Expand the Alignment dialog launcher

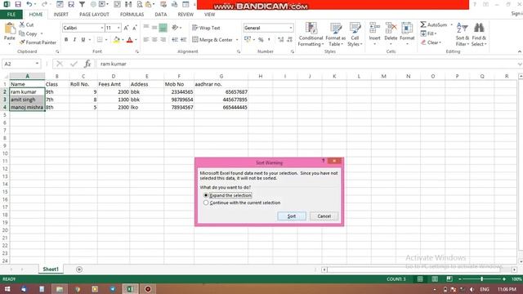(x=239, y=51)
